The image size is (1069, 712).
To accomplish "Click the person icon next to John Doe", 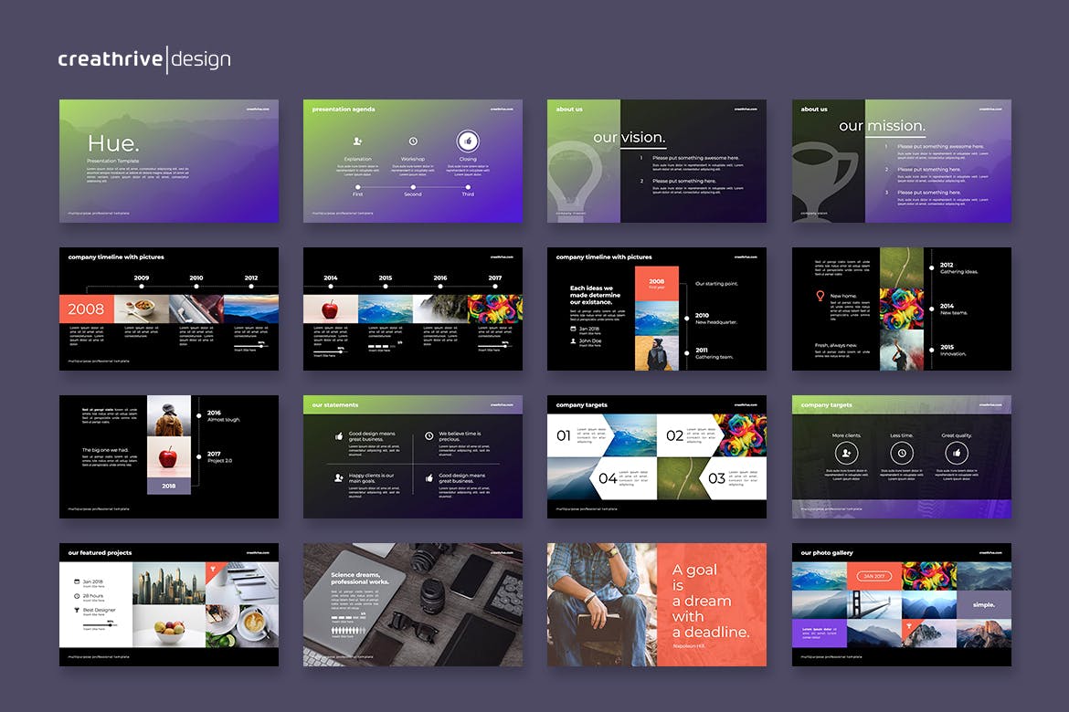I will [x=573, y=341].
